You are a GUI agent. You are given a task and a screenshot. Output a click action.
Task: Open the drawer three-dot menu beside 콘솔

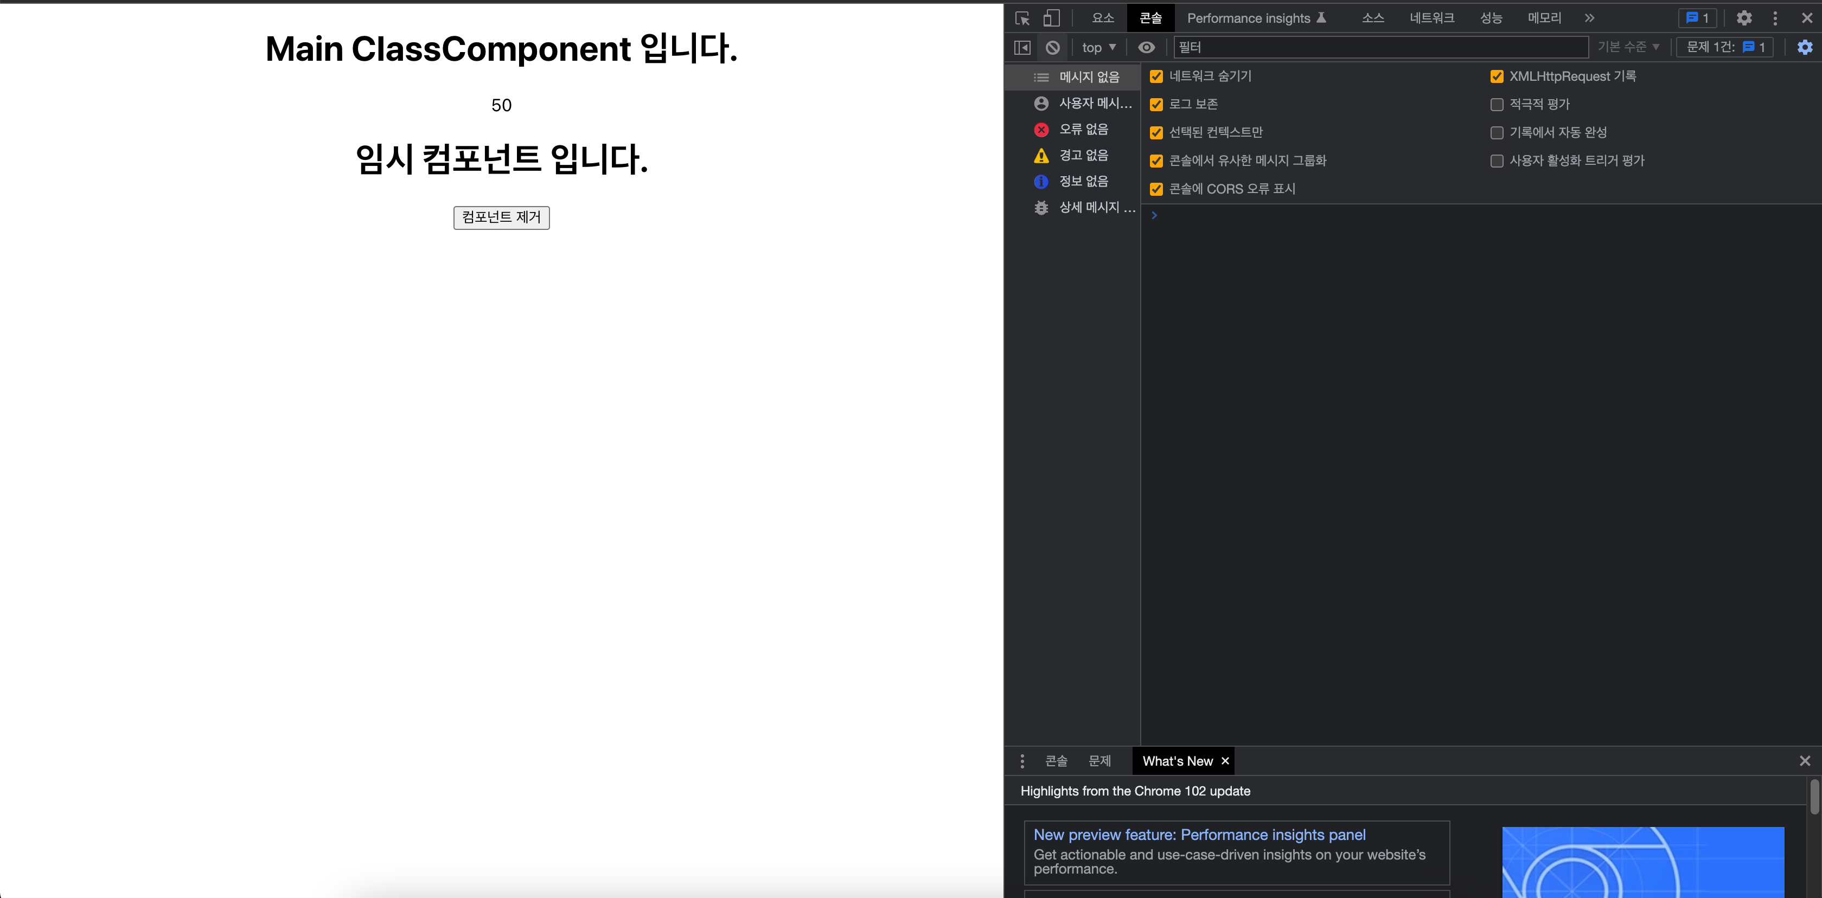coord(1022,761)
